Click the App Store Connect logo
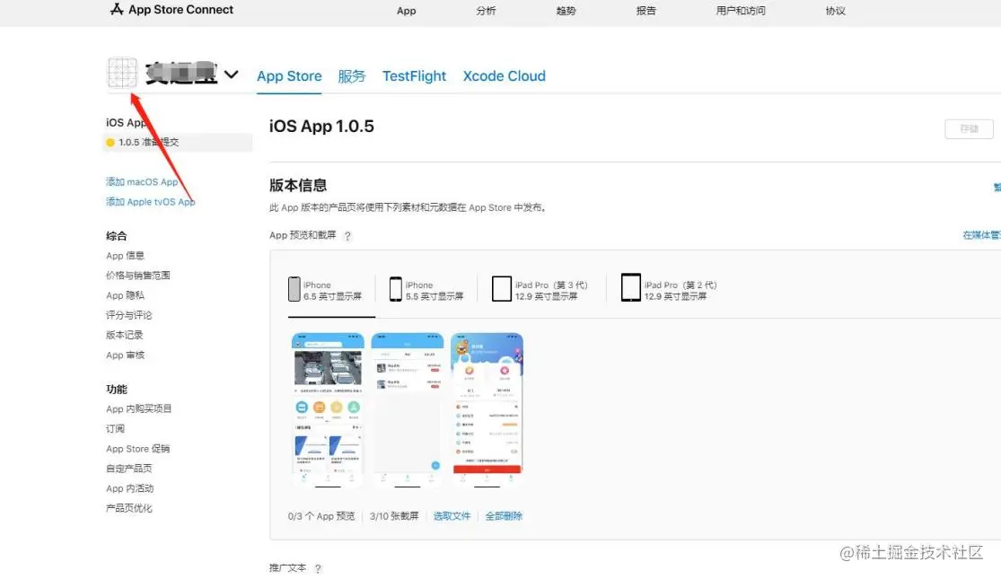1001x579 pixels. [x=171, y=10]
